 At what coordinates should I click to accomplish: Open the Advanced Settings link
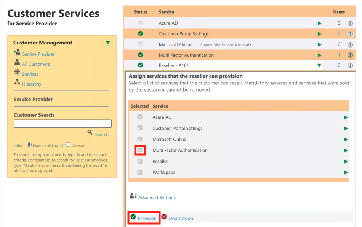(x=157, y=198)
